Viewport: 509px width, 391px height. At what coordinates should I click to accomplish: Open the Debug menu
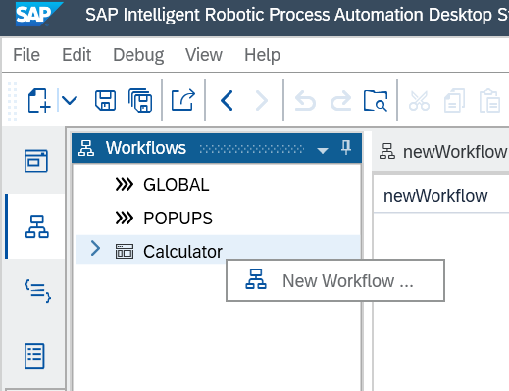click(138, 55)
